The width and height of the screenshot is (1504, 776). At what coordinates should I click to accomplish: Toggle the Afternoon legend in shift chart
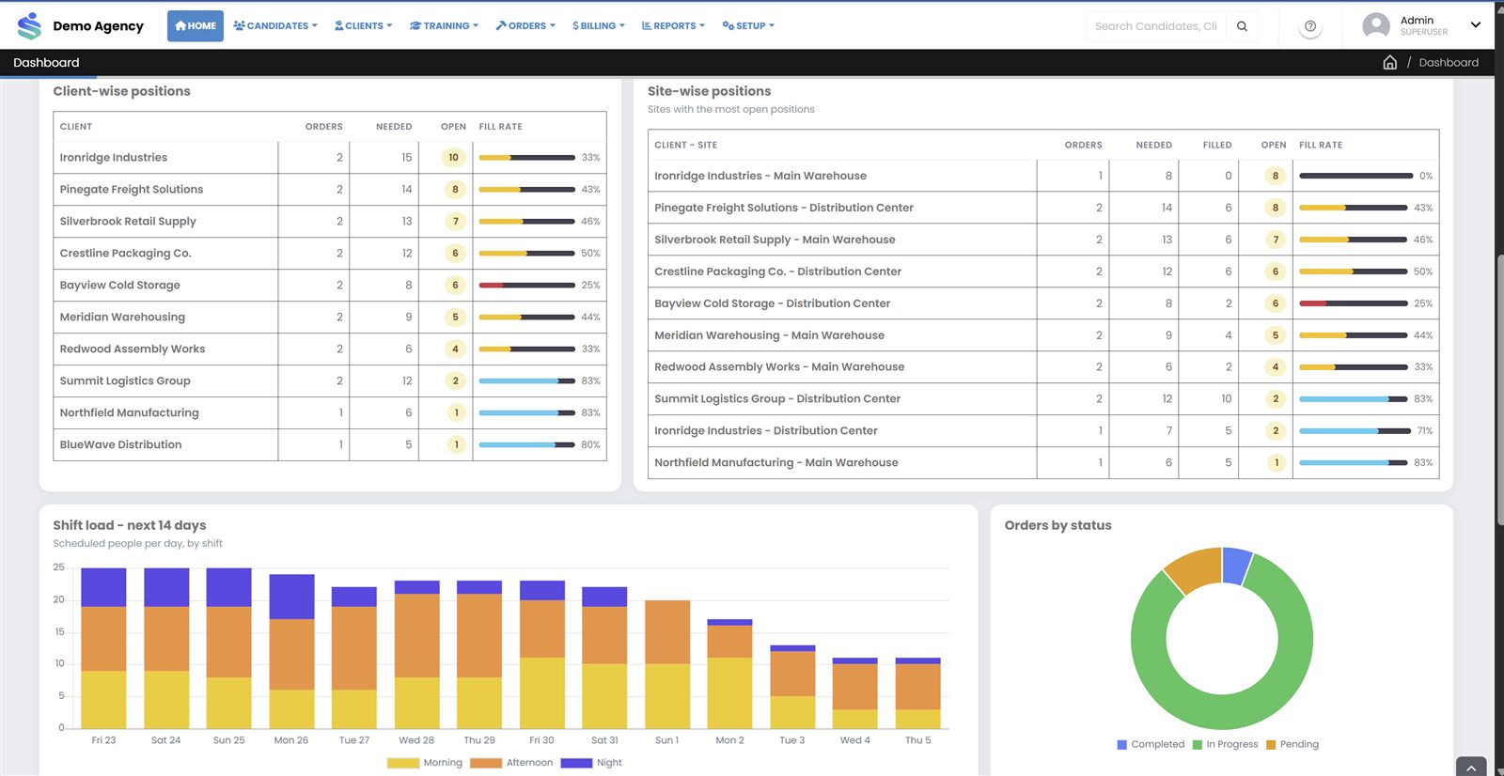[x=511, y=763]
